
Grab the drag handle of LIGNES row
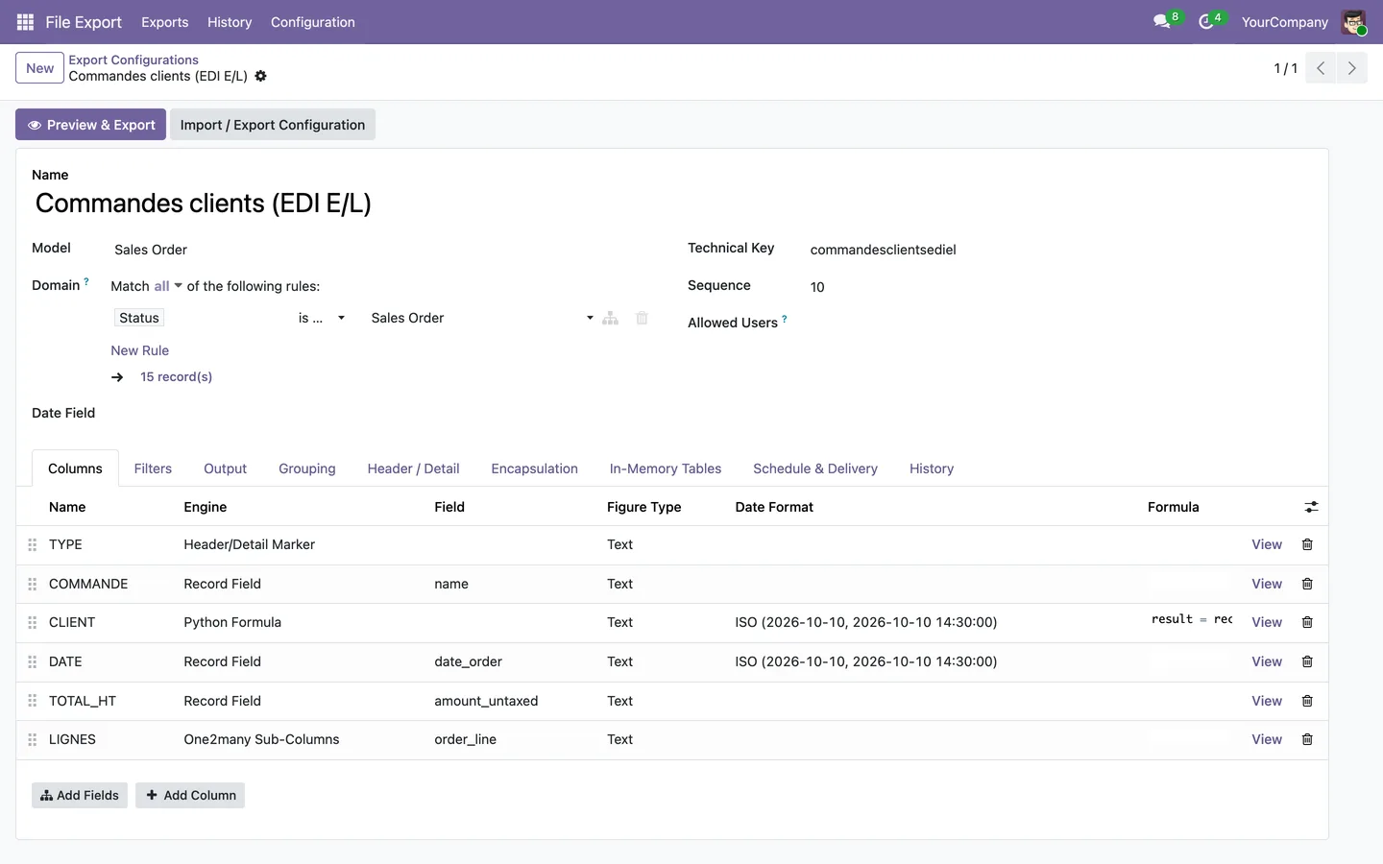(33, 739)
